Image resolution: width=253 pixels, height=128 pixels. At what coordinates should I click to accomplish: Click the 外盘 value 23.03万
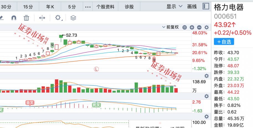pyautogui.click(x=236, y=86)
